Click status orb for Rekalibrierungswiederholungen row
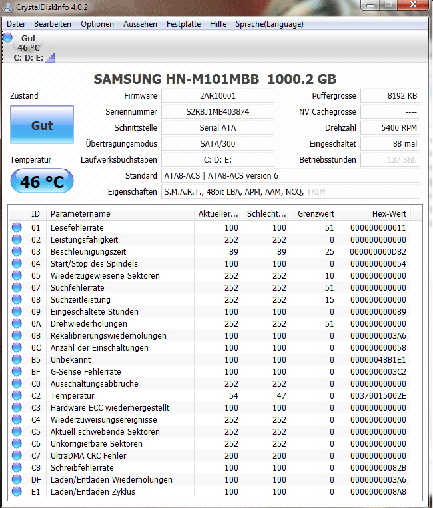 (x=17, y=335)
